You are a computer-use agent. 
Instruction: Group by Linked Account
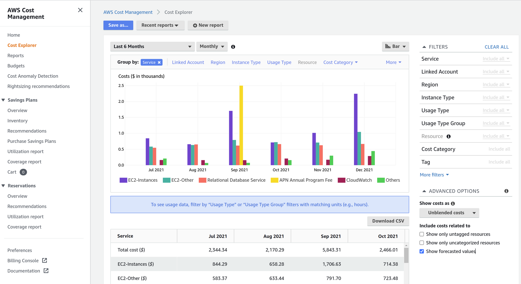[x=188, y=62]
